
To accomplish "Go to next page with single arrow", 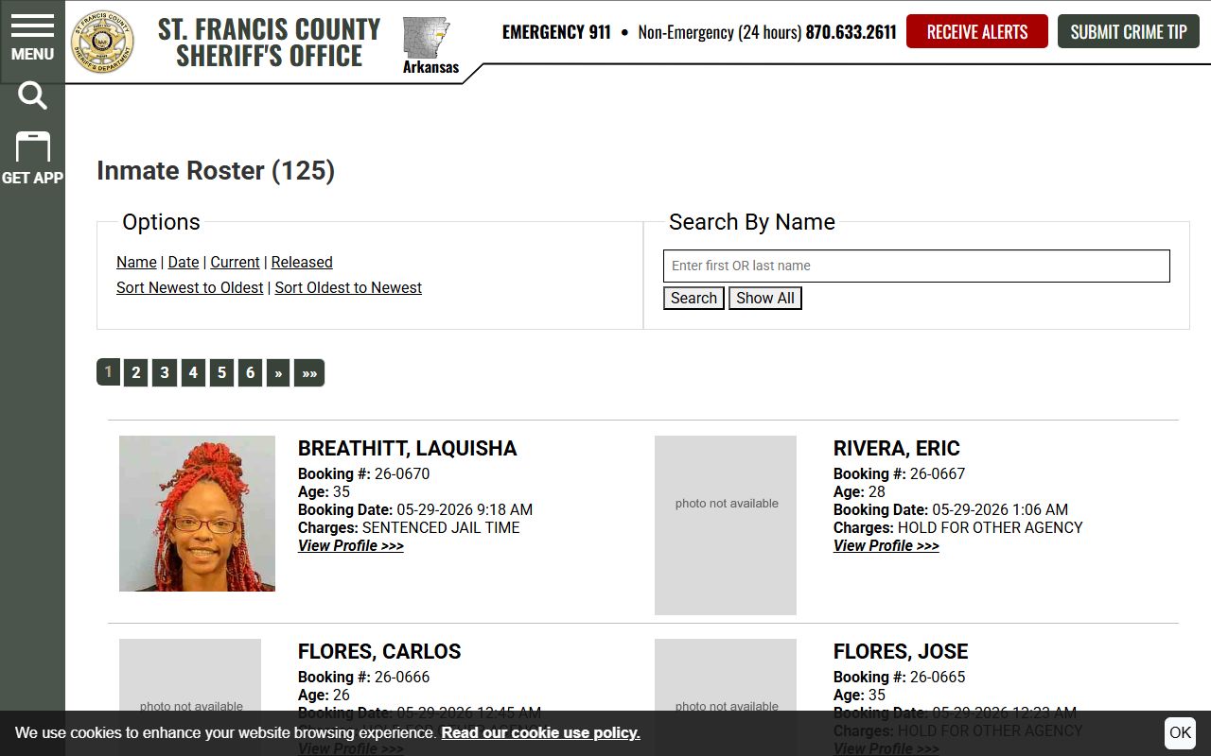I will [x=278, y=372].
